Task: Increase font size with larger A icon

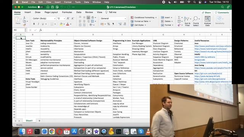Action: [68, 18]
